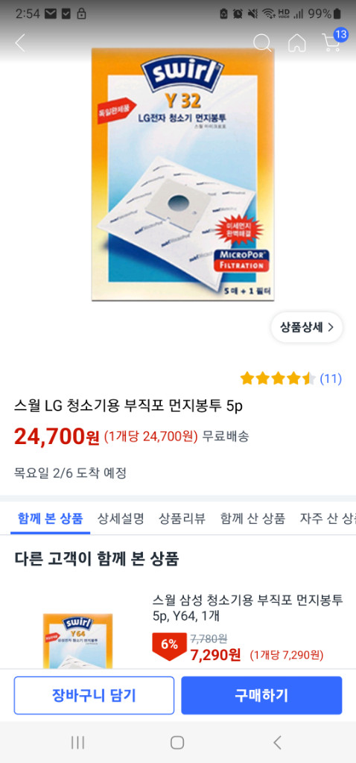Viewport: 356px width, 763px height.
Task: Select the 자주 산 상품 tab
Action: (x=328, y=519)
